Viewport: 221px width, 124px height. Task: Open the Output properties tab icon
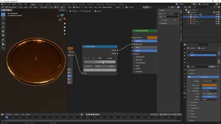tap(184, 56)
